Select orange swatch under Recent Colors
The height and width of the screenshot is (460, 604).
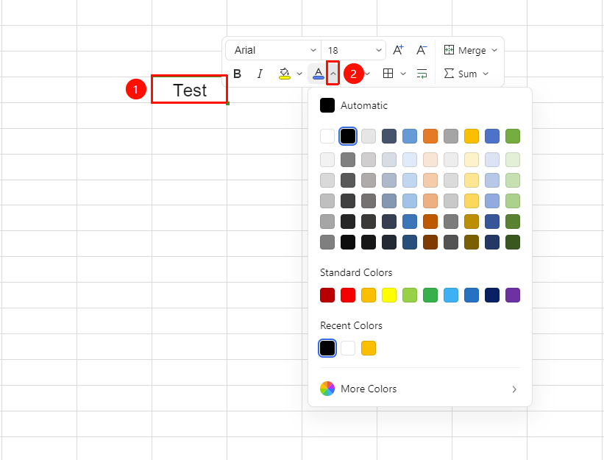pyautogui.click(x=369, y=348)
